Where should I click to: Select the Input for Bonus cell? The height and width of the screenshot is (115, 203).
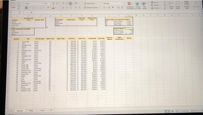119,28
